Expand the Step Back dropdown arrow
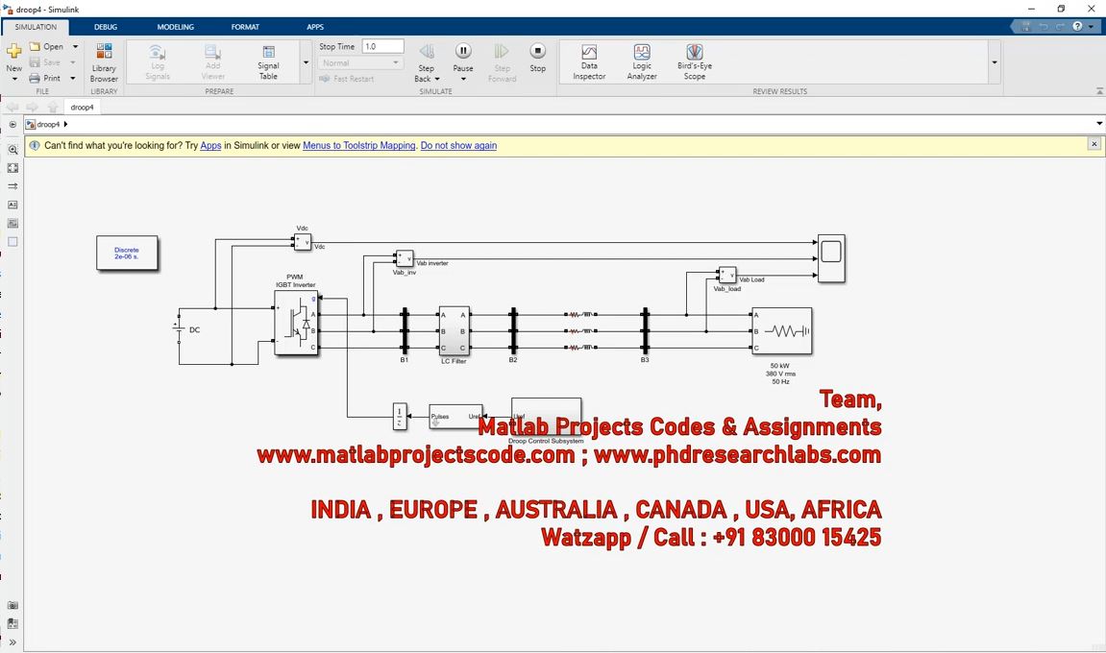Viewport: 1106px width, 653px height. coord(437,79)
